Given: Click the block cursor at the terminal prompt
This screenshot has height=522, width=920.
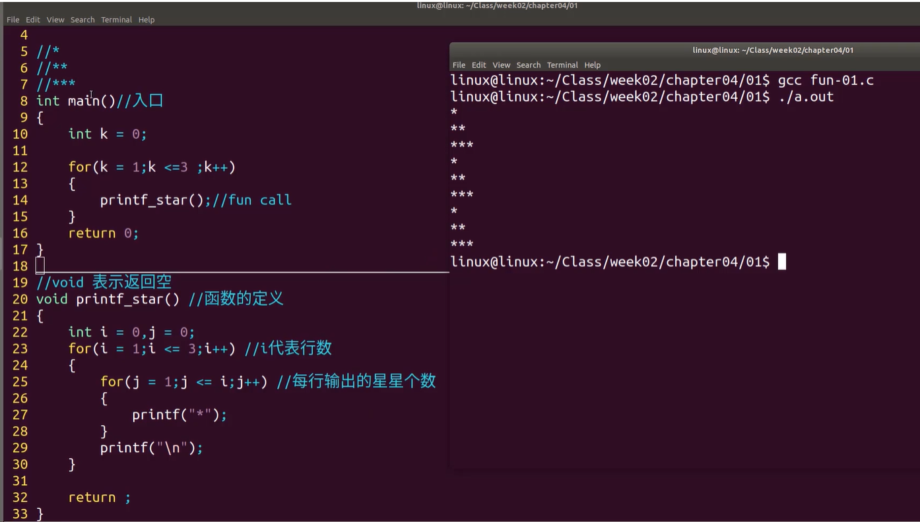Looking at the screenshot, I should tap(782, 262).
